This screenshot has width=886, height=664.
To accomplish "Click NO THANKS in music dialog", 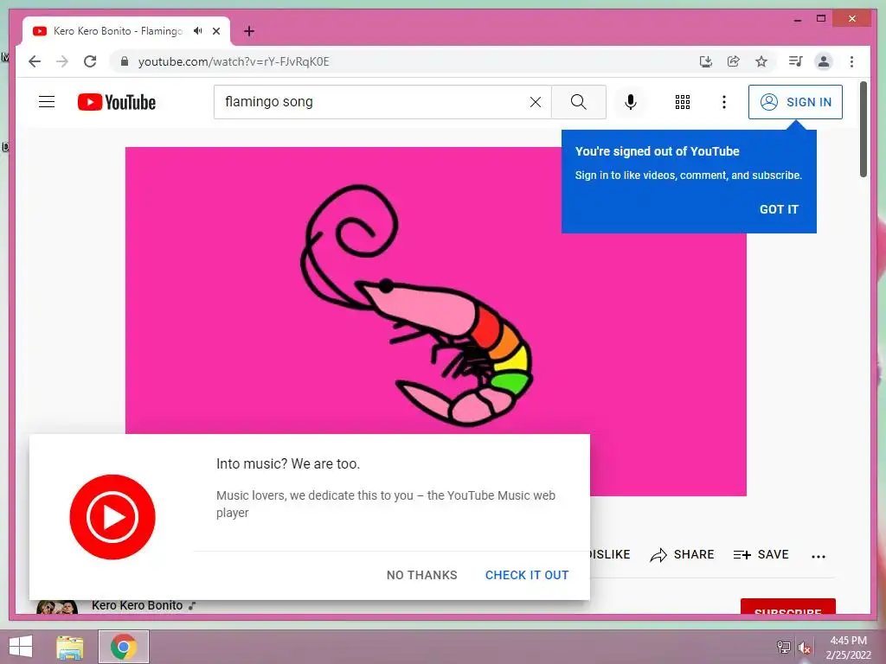I will point(422,575).
